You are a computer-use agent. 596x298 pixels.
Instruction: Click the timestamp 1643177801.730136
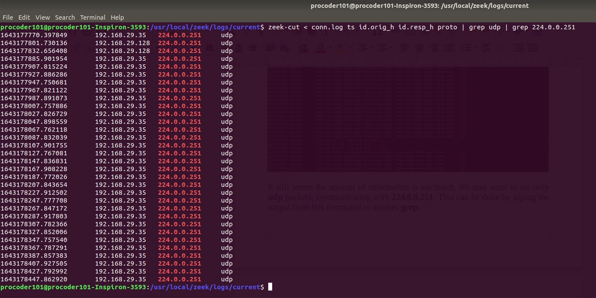(x=34, y=43)
